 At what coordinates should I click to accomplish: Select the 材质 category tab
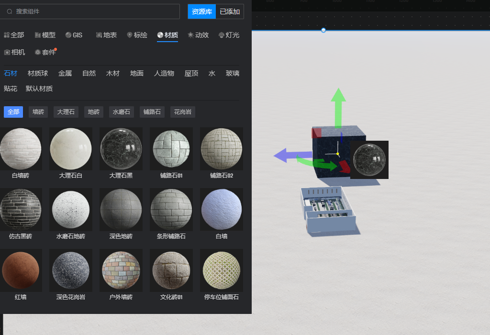[x=167, y=35]
